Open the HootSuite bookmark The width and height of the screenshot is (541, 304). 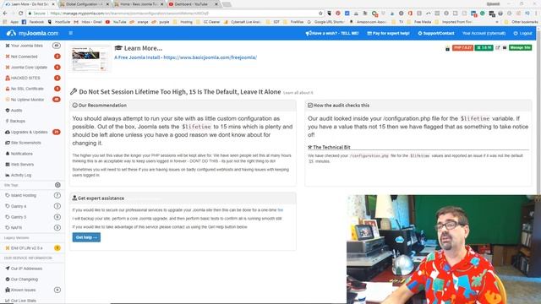tap(59, 22)
